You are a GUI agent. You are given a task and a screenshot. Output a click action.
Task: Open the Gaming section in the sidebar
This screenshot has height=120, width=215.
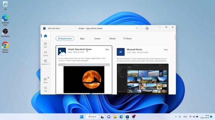(45, 54)
